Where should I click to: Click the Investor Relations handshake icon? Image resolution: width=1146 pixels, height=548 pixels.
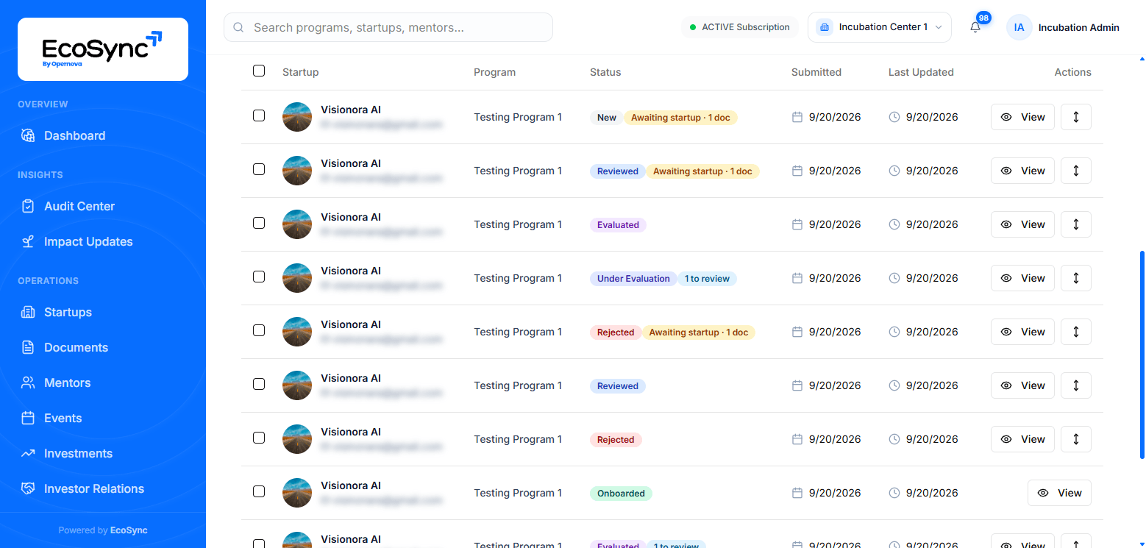[x=28, y=488]
